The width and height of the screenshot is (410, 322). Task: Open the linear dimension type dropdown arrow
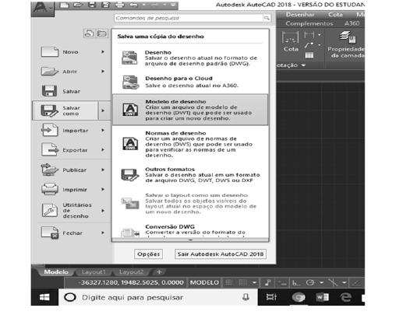pyautogui.click(x=320, y=35)
